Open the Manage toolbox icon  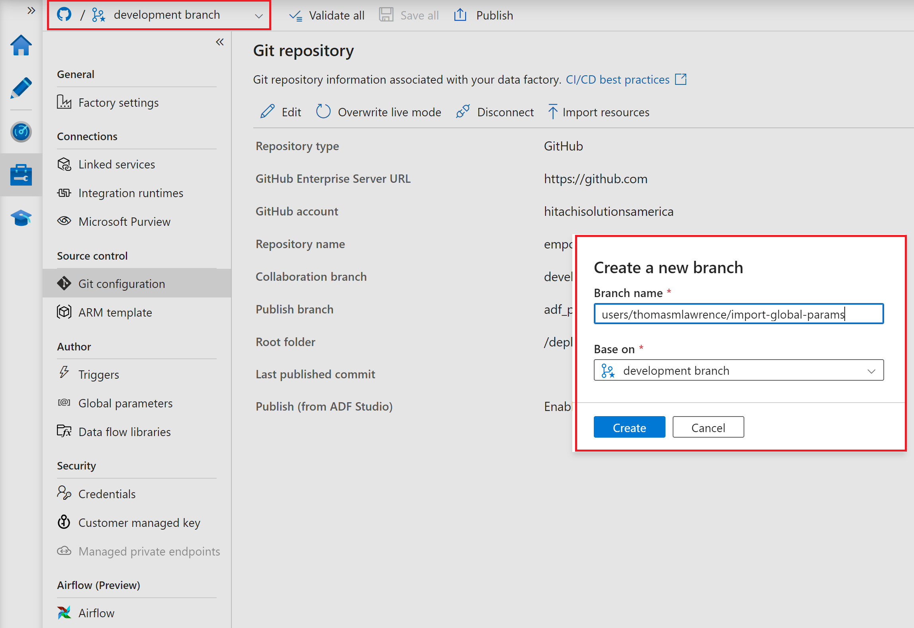[21, 175]
